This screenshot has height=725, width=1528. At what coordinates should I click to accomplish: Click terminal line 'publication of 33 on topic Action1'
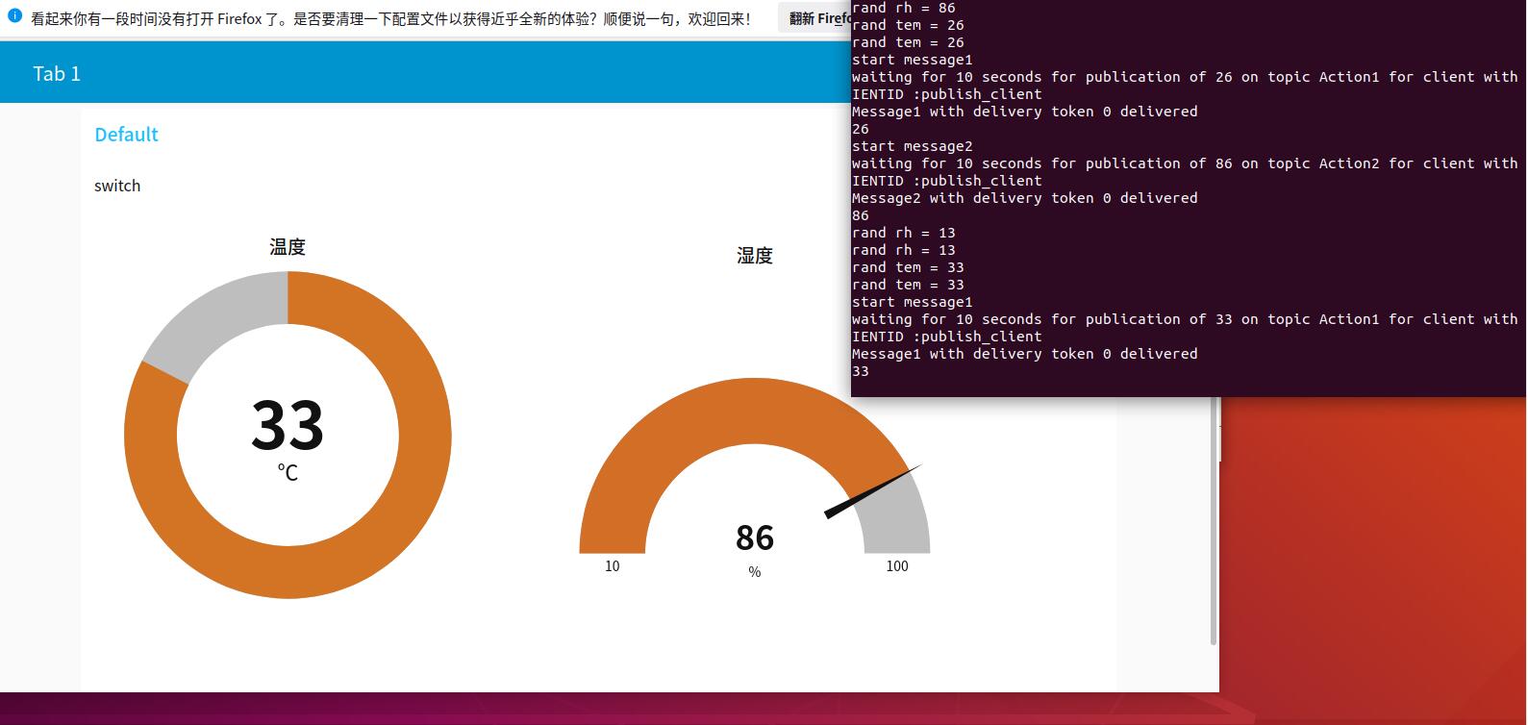(x=1185, y=319)
